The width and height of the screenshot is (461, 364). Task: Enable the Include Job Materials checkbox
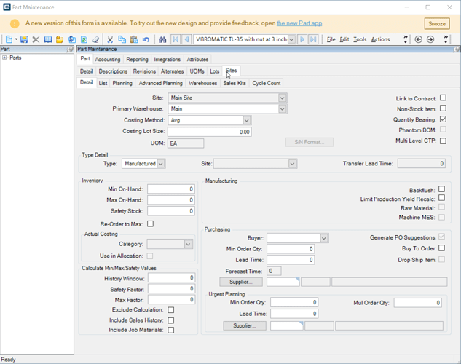[171, 331]
